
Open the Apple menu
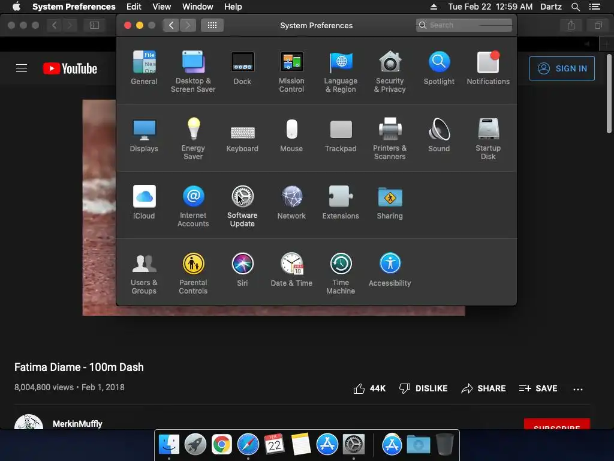coord(16,7)
